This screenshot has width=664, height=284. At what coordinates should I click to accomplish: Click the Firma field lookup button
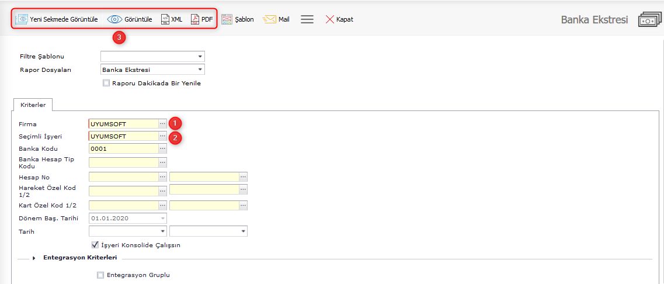tap(162, 124)
